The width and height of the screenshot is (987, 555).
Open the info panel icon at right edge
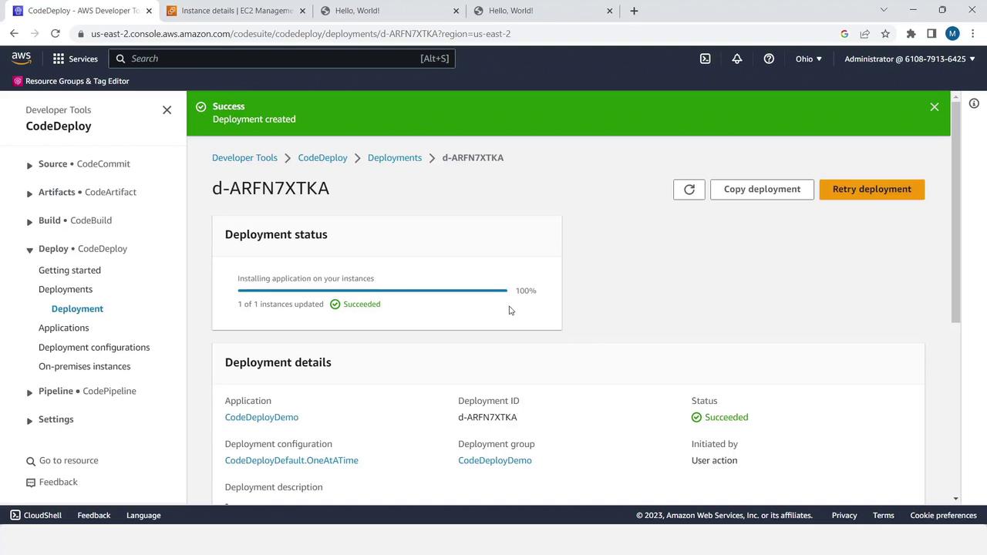click(x=974, y=103)
